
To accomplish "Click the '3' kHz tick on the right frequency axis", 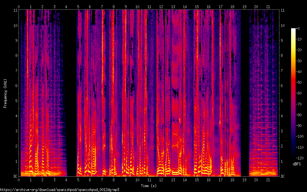I will pyautogui.click(x=282, y=131).
